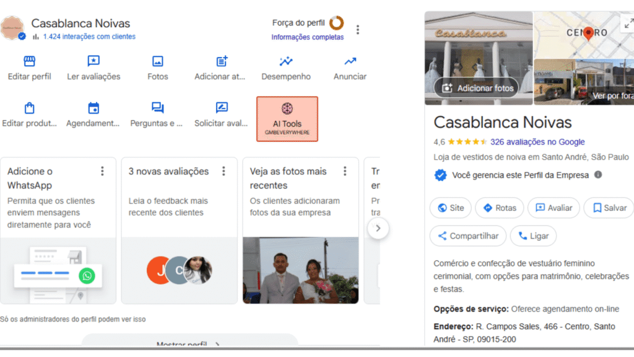The height and width of the screenshot is (357, 634).
Task: Open options menu on 3 novas avaliações card
Action: click(x=224, y=171)
